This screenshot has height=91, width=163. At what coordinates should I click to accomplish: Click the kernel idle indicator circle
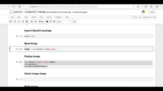click(155, 17)
